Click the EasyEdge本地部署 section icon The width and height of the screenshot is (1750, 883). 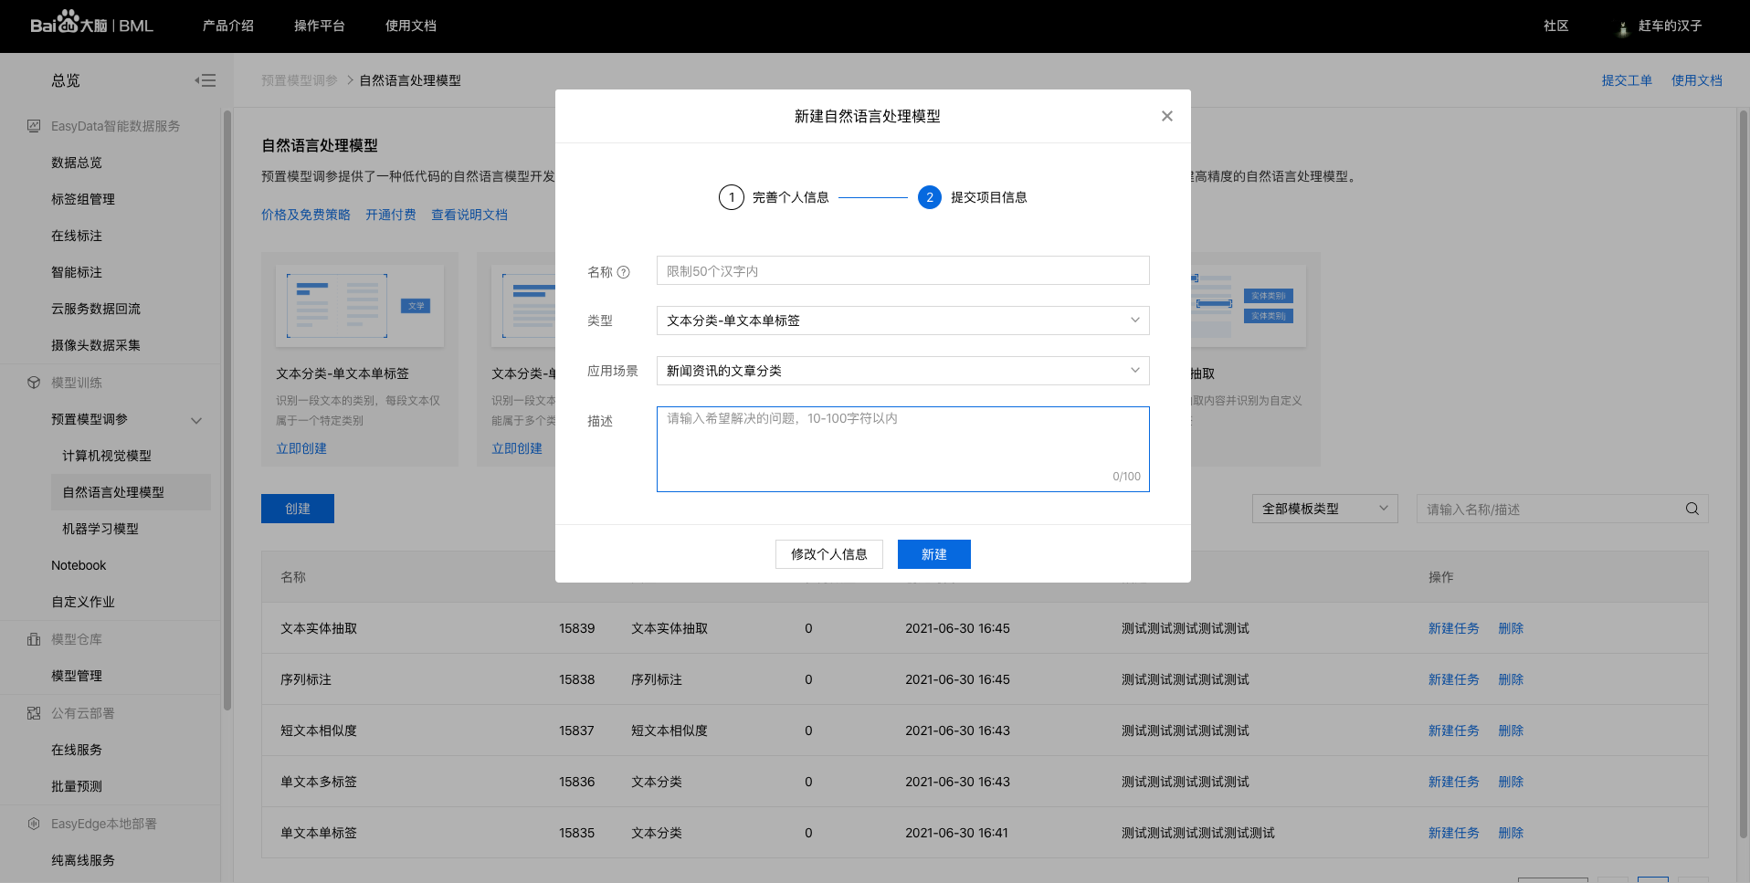pyautogui.click(x=34, y=824)
